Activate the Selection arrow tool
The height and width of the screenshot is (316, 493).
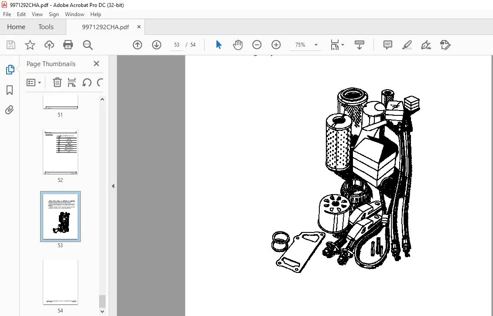pos(219,45)
